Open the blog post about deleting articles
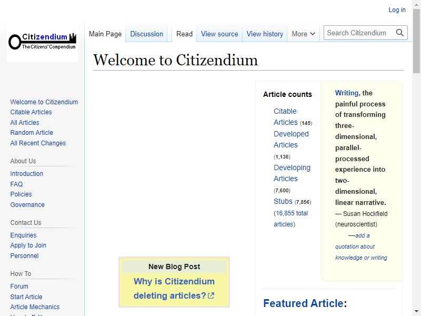421x316 pixels. pos(174,288)
